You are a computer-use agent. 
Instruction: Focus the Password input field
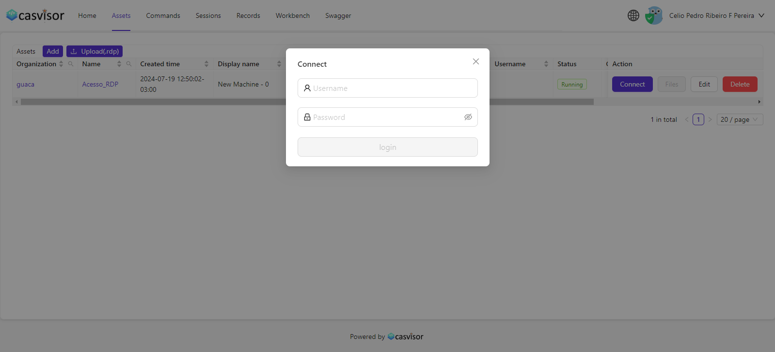coord(388,117)
